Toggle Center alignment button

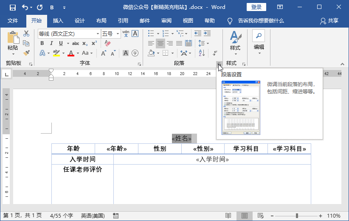tap(160, 43)
